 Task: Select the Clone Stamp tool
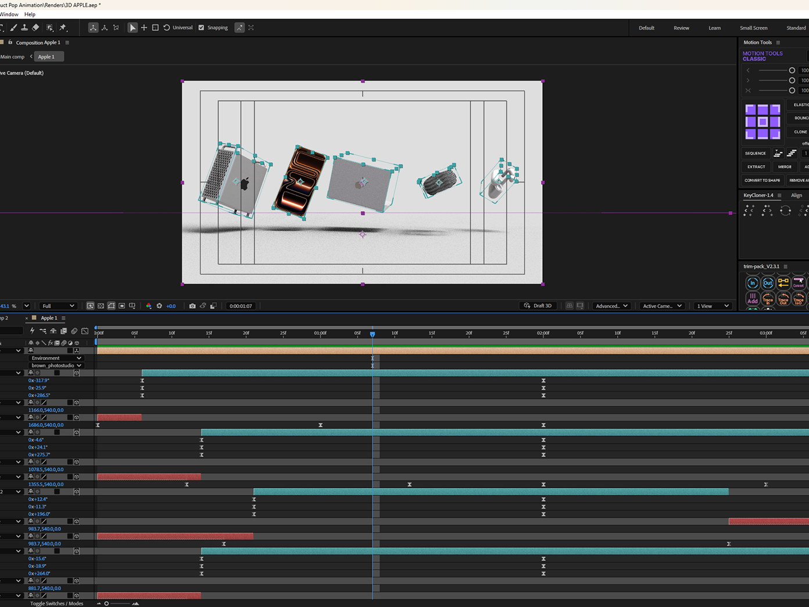click(24, 27)
